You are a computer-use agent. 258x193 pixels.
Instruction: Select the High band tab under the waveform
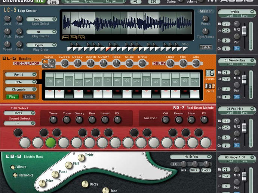point(81,37)
